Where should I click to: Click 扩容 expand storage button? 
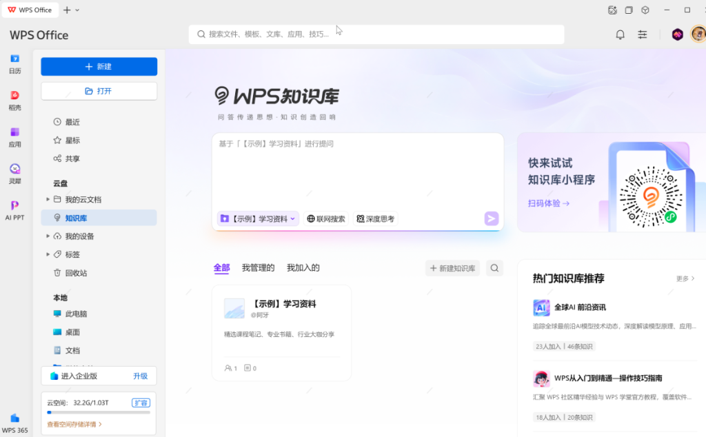click(x=141, y=403)
